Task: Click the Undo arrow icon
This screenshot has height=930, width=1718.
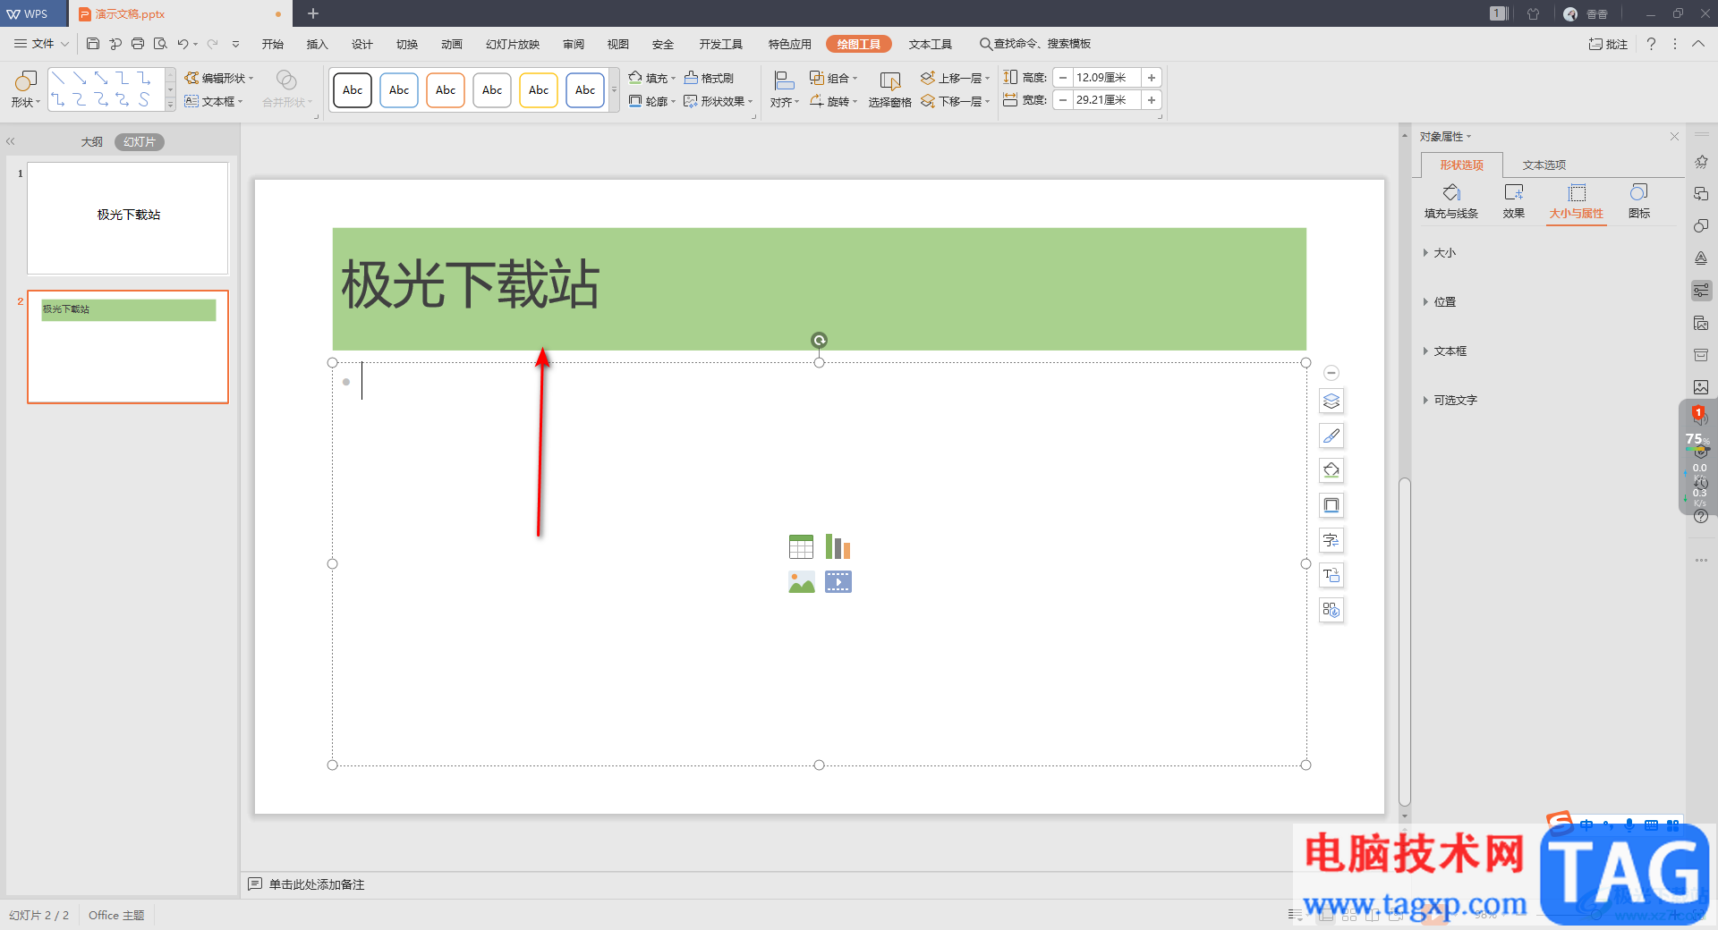Action: pyautogui.click(x=183, y=44)
